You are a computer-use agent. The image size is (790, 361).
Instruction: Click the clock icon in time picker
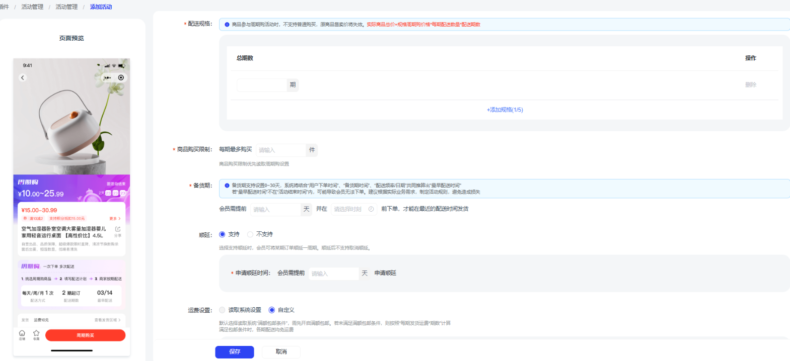371,209
